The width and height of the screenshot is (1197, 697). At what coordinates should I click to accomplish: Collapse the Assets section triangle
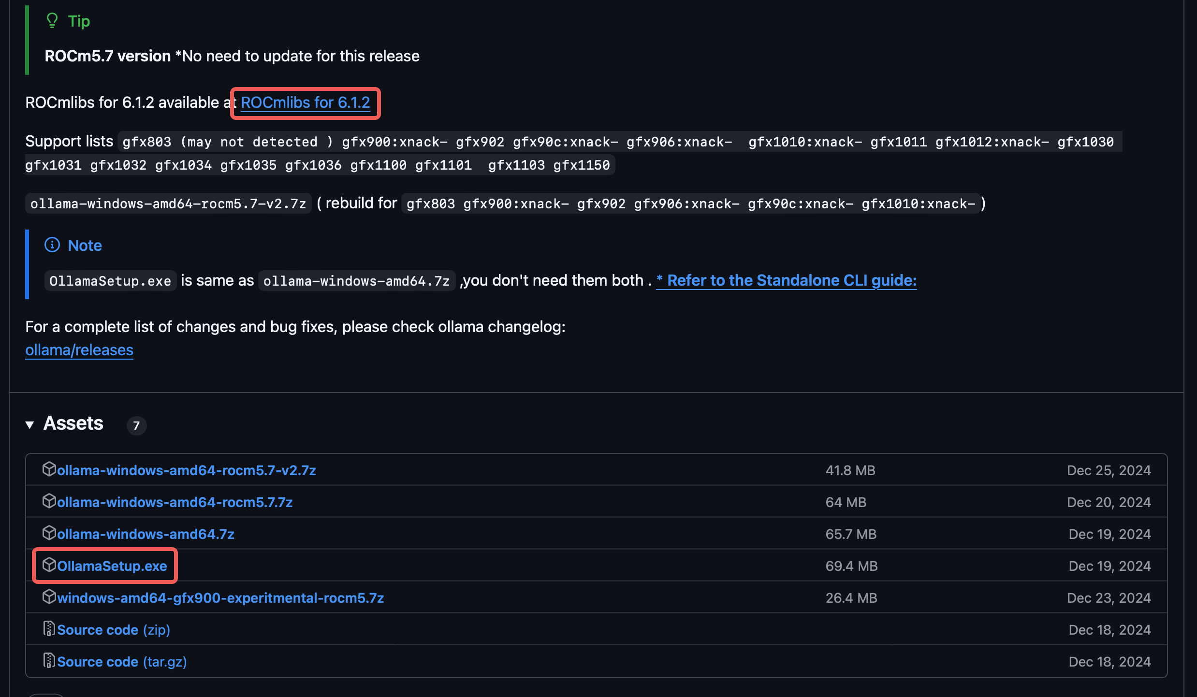(x=30, y=425)
